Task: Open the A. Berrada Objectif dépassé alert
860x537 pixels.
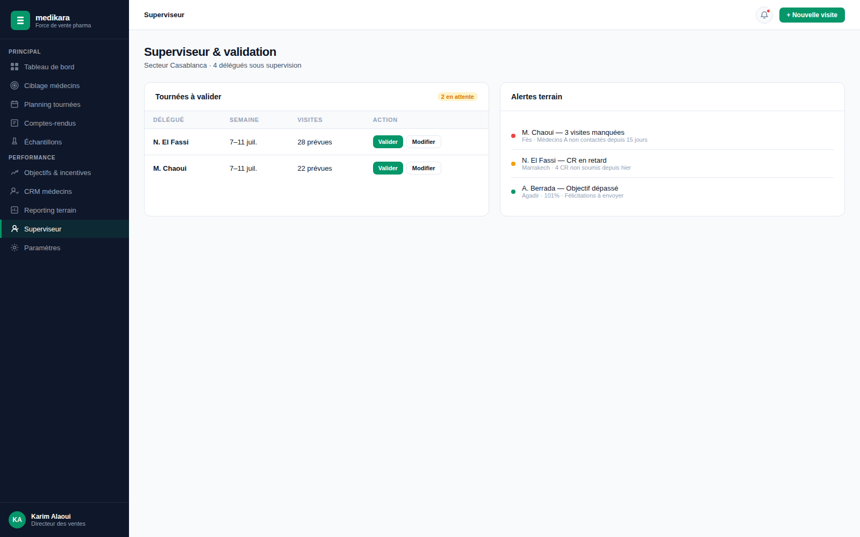Action: [672, 192]
